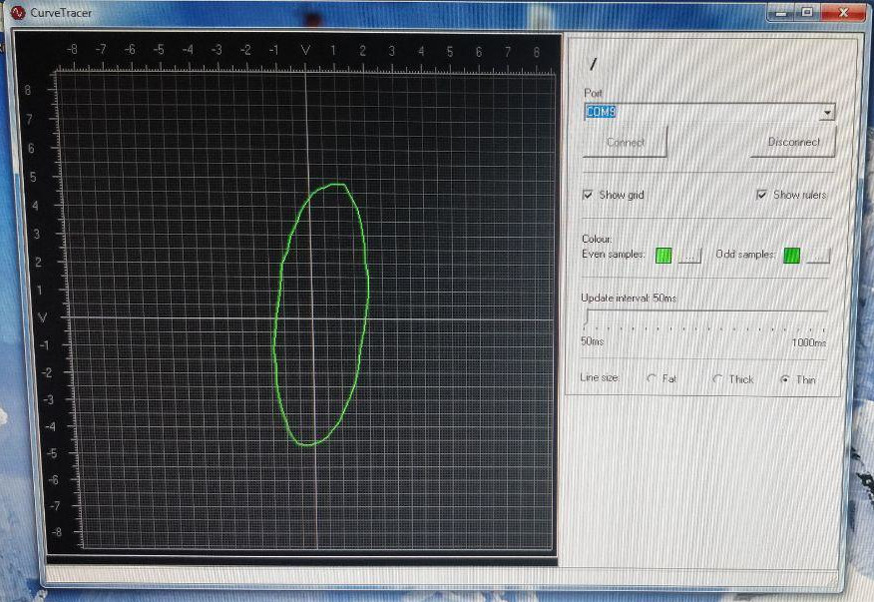Click the Even samples green color swatch
Image resolution: width=874 pixels, height=602 pixels.
663,256
